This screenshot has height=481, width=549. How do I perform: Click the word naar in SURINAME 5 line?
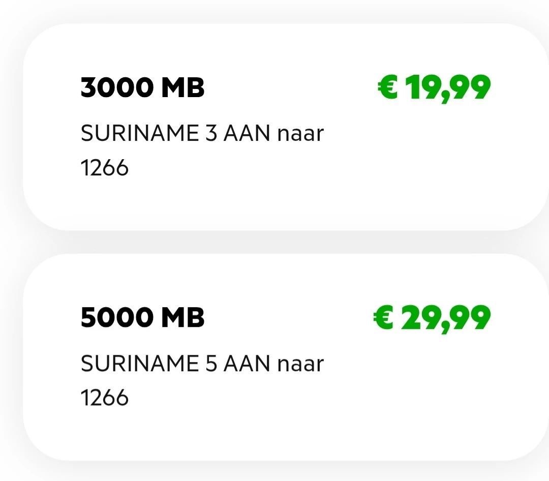pyautogui.click(x=300, y=365)
